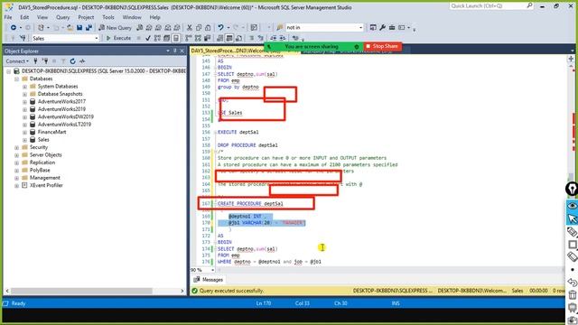Viewport: 578px width, 325px height.
Task: Click the Open File folder icon
Action: point(70,28)
